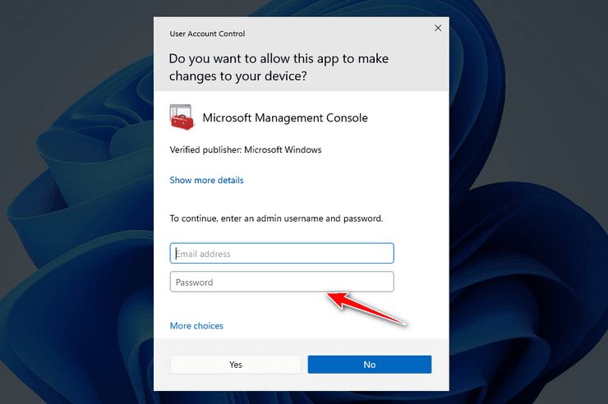The height and width of the screenshot is (404, 608).
Task: Select the 'Microsoft Management Console' app name text
Action: [285, 117]
